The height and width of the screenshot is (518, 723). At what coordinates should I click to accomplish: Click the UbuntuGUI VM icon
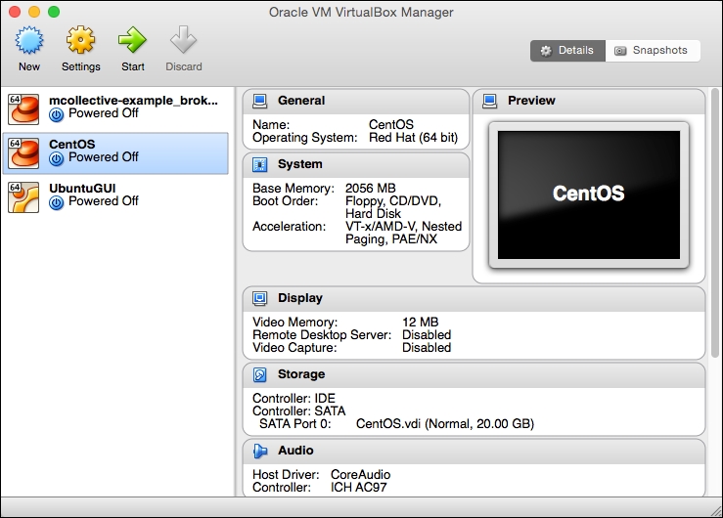point(23,197)
